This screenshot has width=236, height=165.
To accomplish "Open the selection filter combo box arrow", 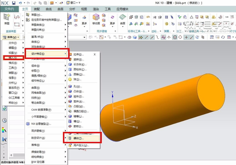I will [x=84, y=37].
